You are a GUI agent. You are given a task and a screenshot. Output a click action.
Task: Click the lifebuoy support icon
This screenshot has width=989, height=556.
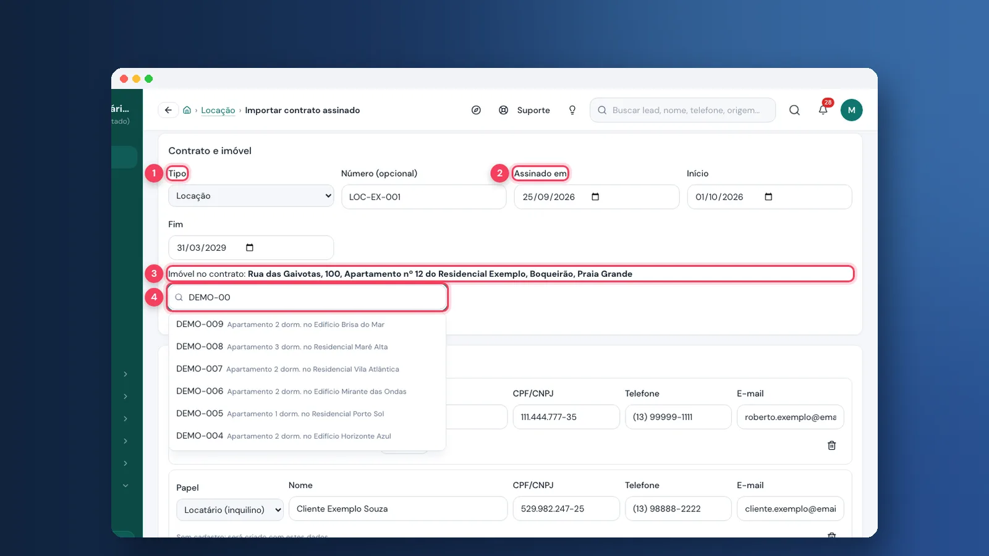click(x=504, y=110)
